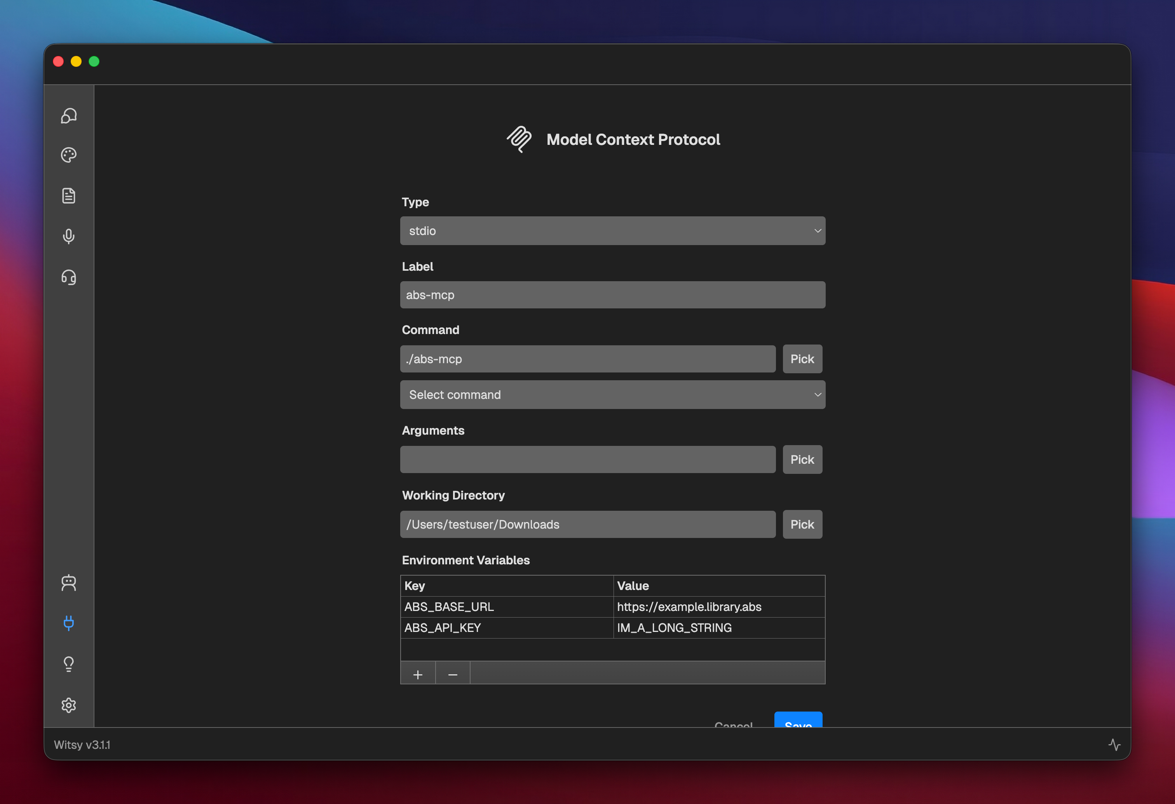
Task: Open the Select command dropdown
Action: click(612, 395)
